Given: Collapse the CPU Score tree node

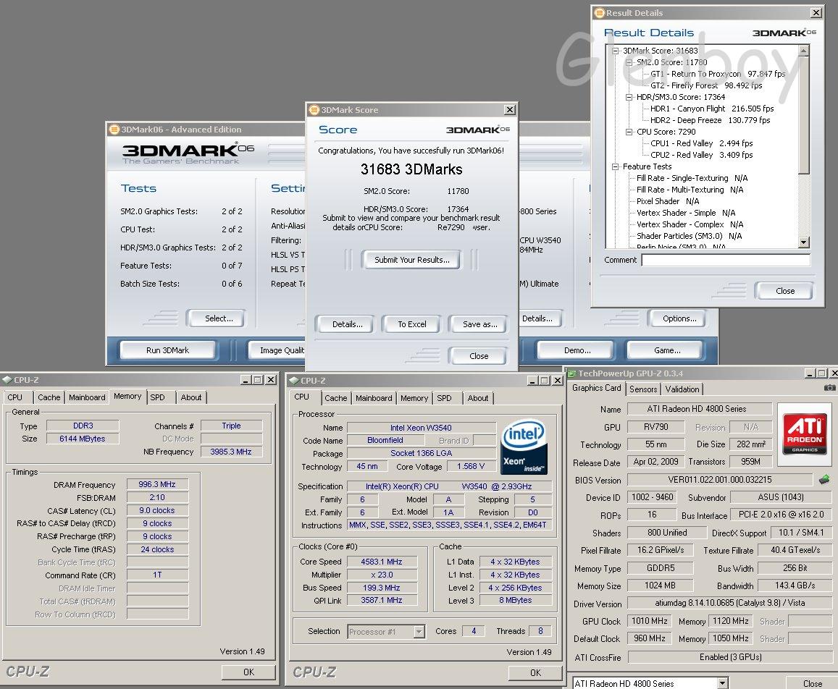Looking at the screenshot, I should click(629, 132).
